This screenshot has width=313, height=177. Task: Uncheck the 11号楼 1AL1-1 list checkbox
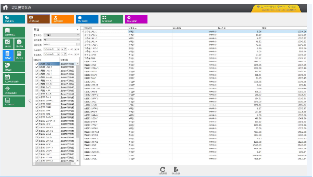point(37,64)
